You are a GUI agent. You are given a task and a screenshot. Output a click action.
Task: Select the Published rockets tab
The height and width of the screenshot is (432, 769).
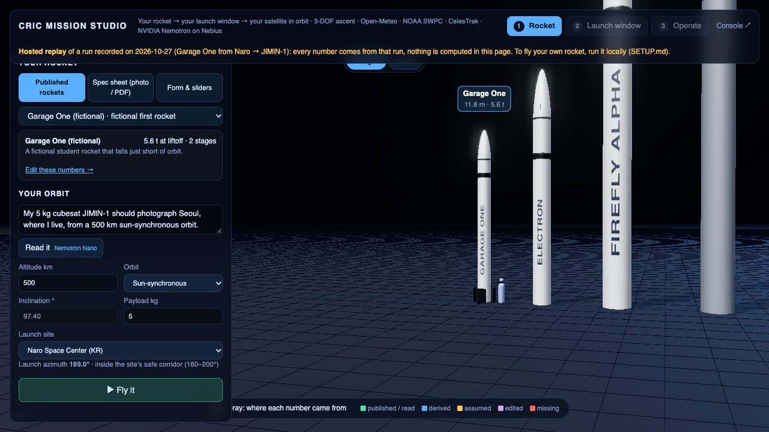[52, 88]
